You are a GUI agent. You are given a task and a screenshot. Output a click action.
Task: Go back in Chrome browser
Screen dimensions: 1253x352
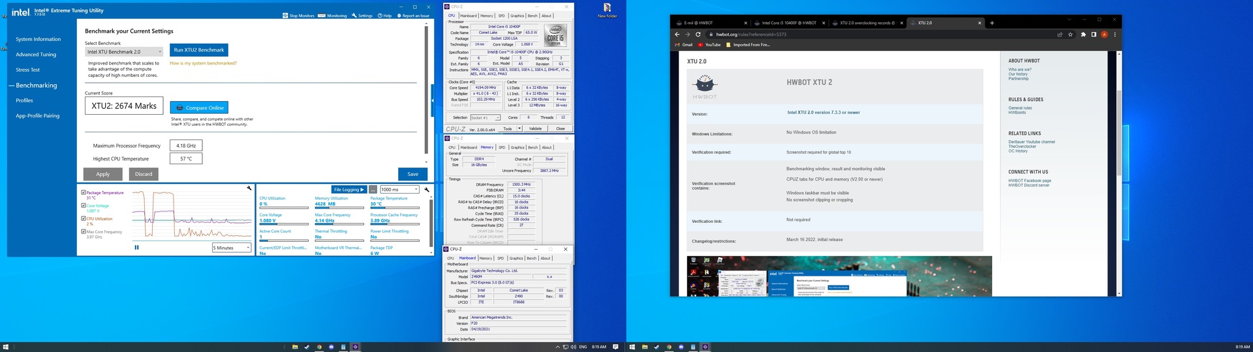677,35
